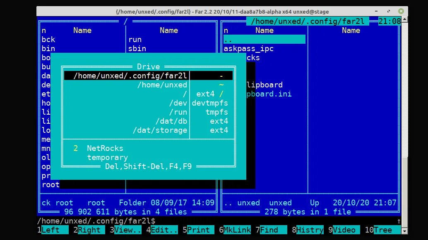Select root / ext4 drive entry
Viewport: 428px width, 240px height.
pos(148,94)
